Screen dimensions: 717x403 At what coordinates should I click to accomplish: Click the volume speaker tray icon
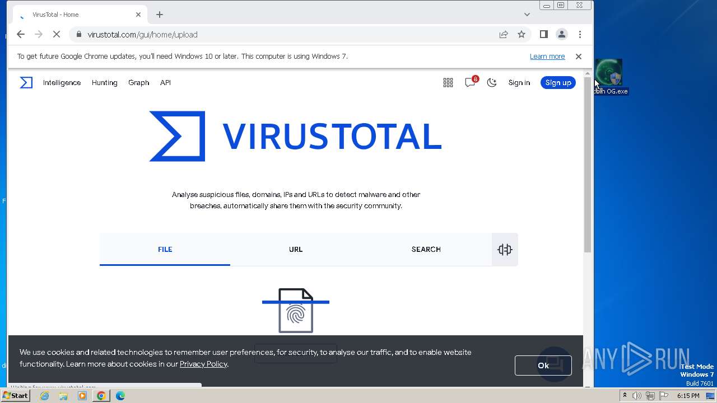point(636,396)
